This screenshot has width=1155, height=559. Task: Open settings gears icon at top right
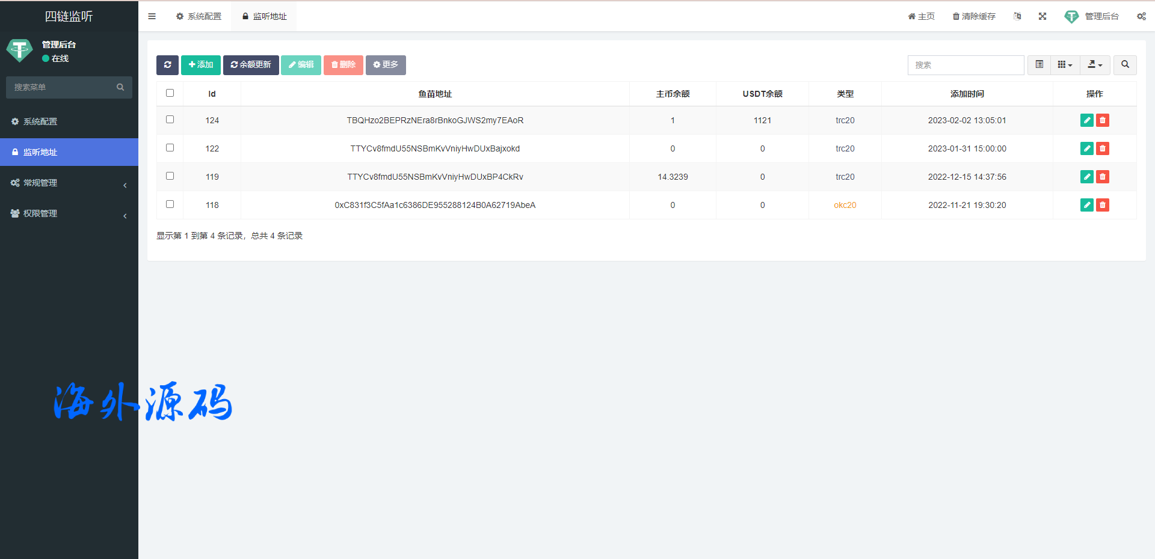point(1141,16)
